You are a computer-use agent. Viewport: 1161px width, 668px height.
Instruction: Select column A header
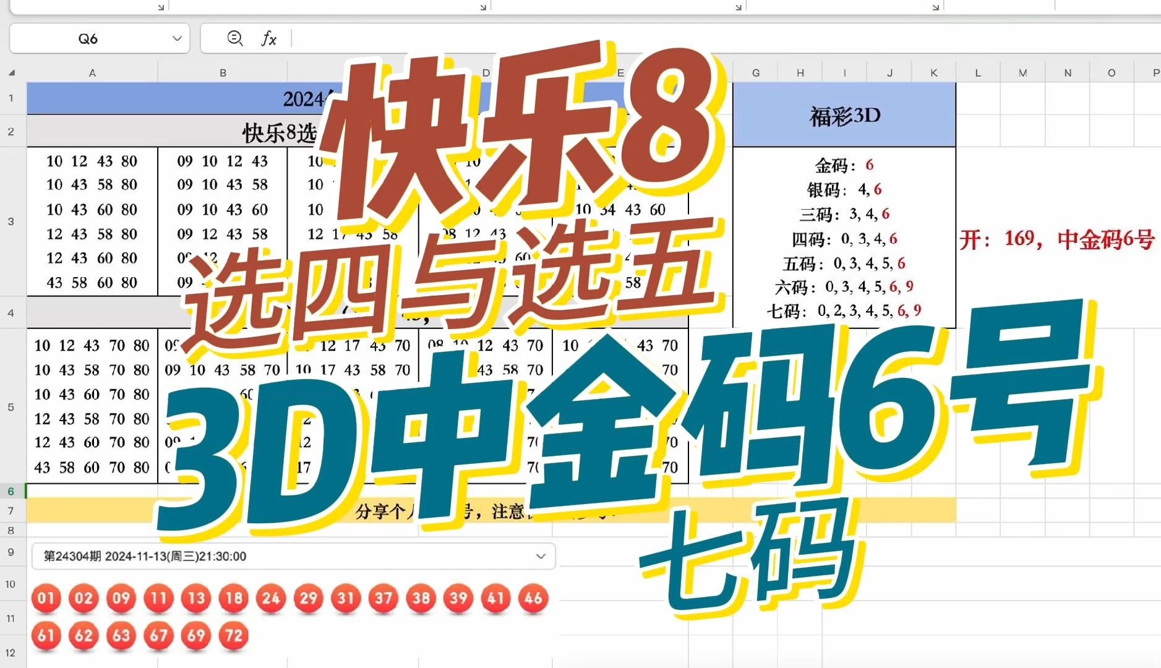pos(92,72)
